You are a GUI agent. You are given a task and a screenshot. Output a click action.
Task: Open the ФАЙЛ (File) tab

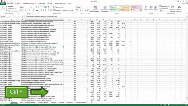(3, 4)
